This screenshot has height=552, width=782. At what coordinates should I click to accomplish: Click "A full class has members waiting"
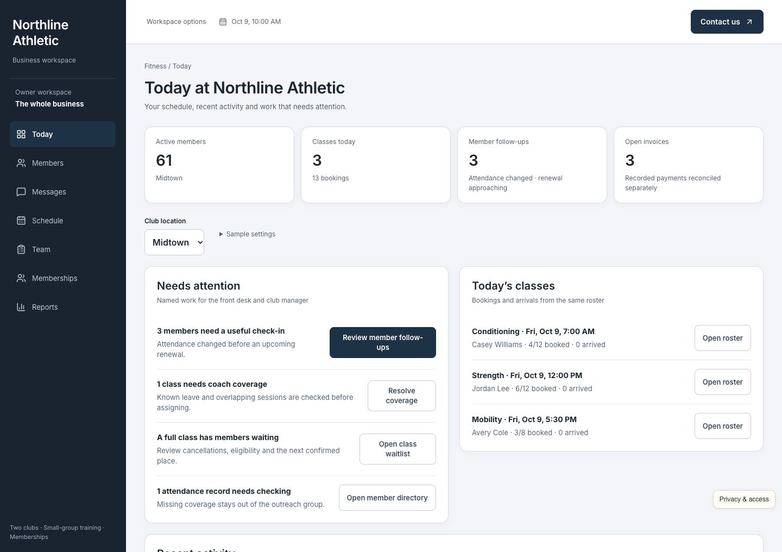[x=218, y=437]
